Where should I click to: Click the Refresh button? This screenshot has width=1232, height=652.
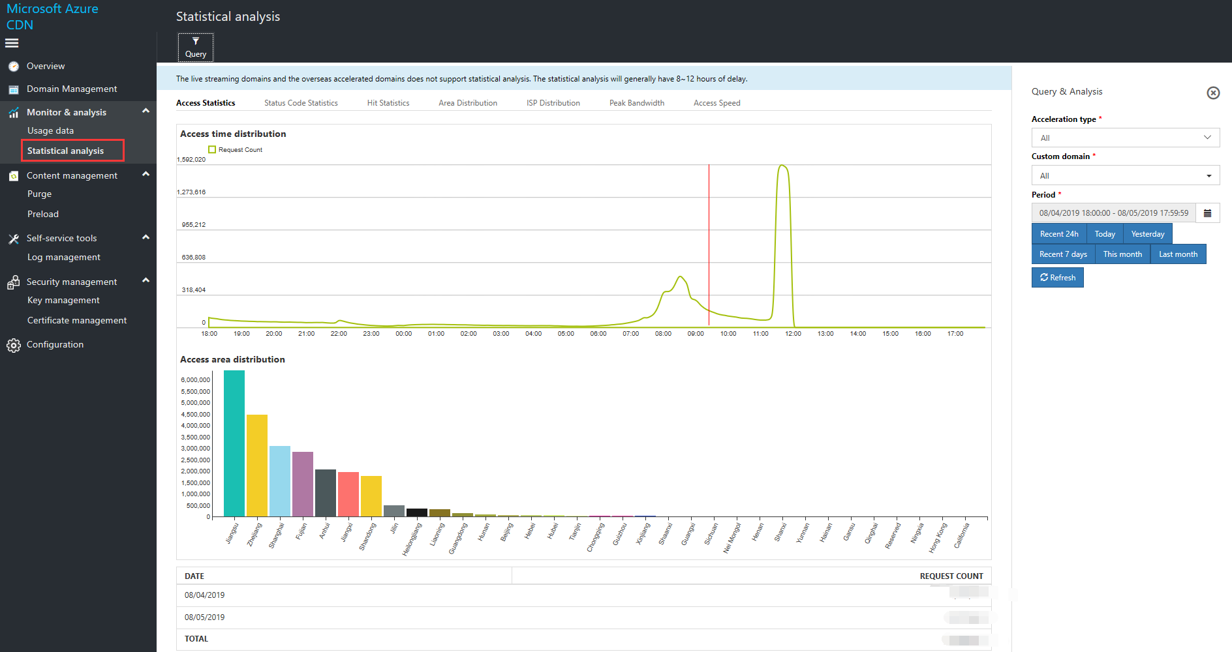point(1057,278)
